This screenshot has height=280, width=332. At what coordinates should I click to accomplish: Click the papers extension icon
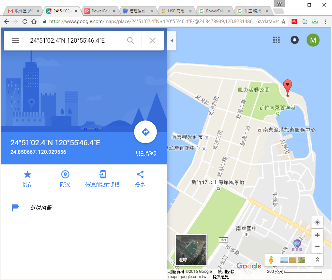coord(305,21)
